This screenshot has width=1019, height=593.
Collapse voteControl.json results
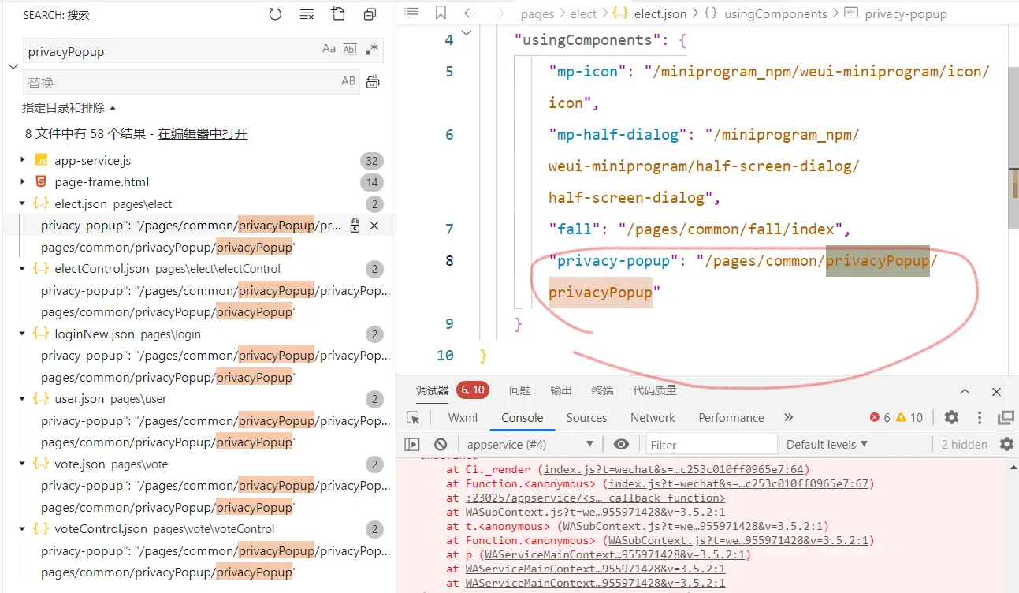23,528
